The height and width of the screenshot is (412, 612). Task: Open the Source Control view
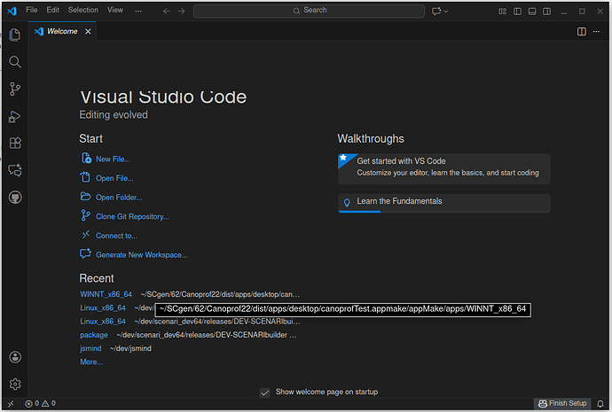[15, 89]
